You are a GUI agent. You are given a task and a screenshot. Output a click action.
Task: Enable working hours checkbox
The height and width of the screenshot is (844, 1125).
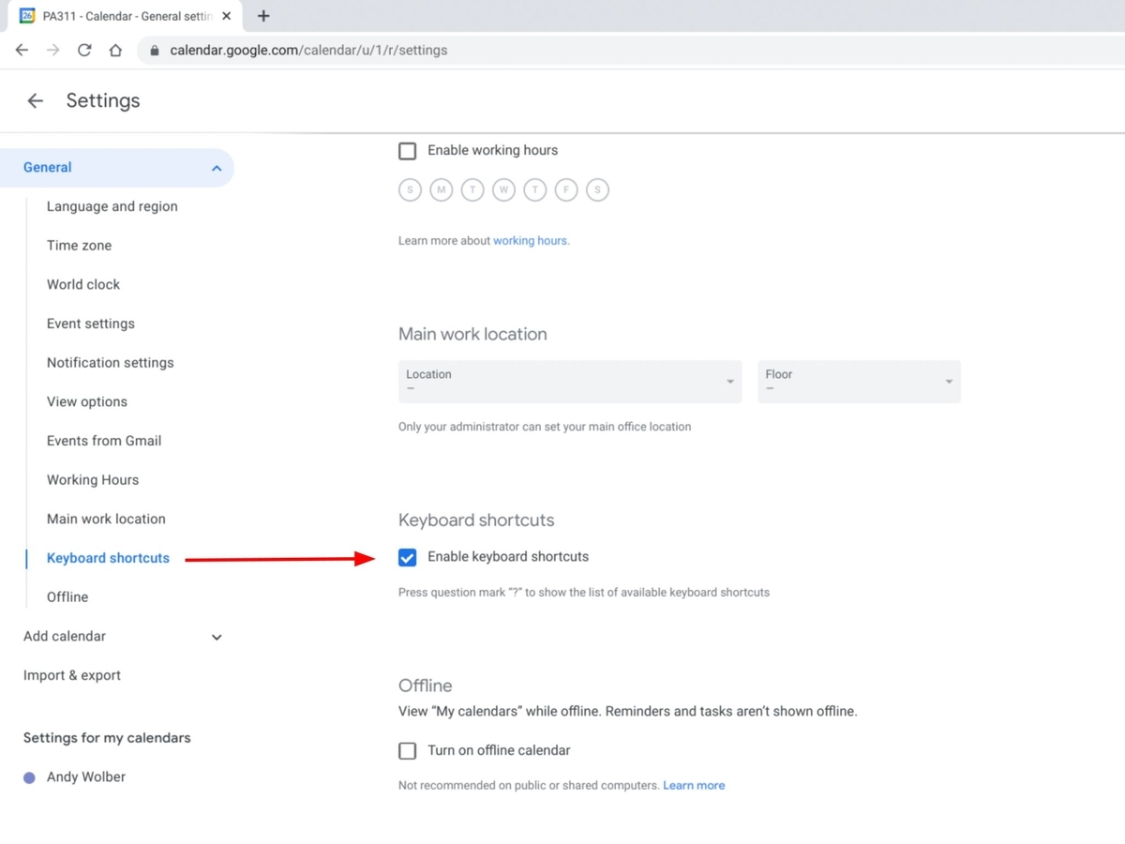coord(407,150)
